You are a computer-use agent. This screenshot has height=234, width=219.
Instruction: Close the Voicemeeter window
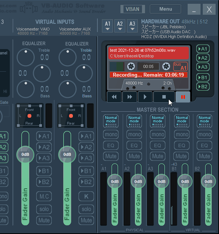[x=209, y=9]
